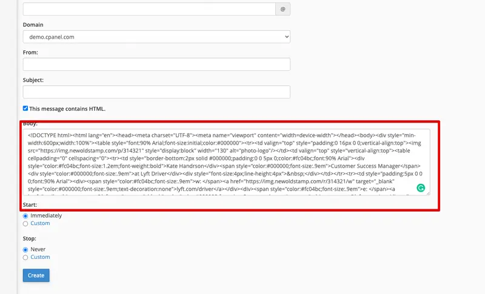The width and height of the screenshot is (485, 294).
Task: Click the 'Never' label text
Action: point(38,249)
